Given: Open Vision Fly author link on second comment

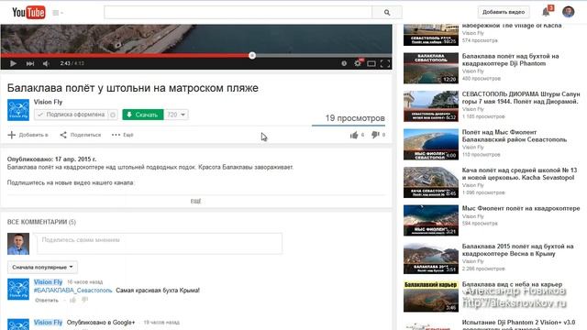Looking at the screenshot, I should (48, 322).
